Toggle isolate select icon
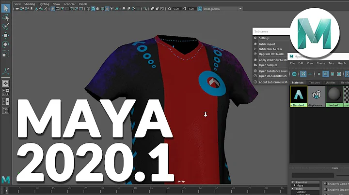Image resolution: width=349 pixels, height=195 pixels. tap(145, 9)
